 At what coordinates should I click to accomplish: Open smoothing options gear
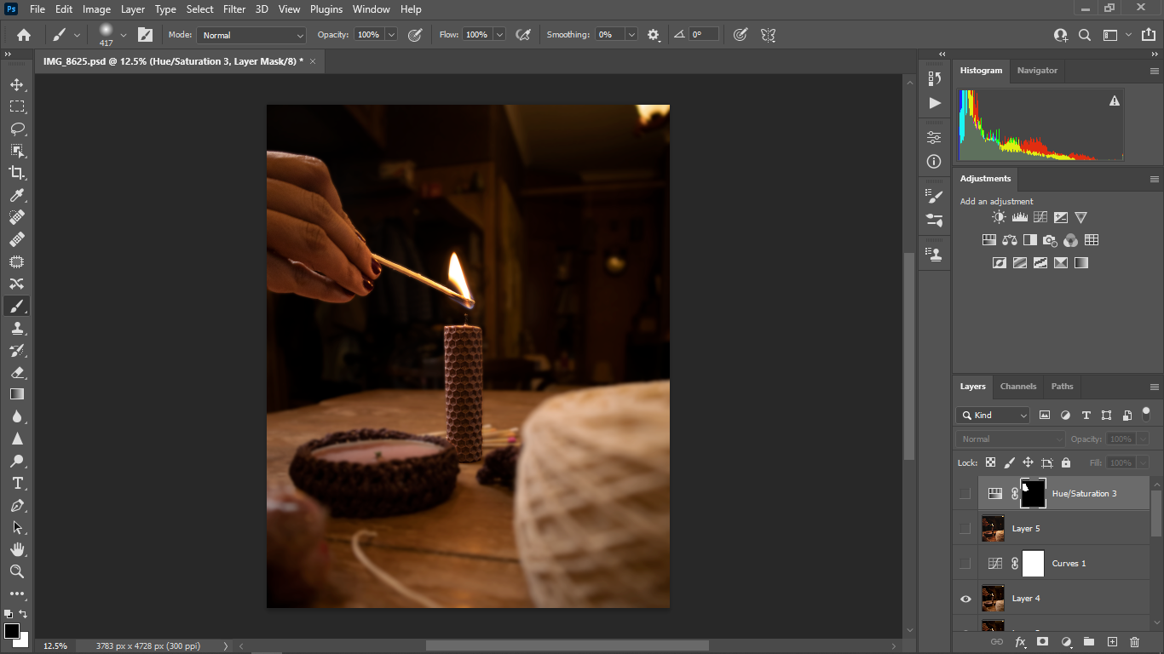[x=654, y=35]
